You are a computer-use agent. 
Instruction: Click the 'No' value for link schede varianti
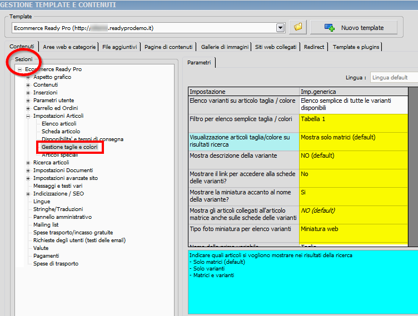tap(354, 178)
